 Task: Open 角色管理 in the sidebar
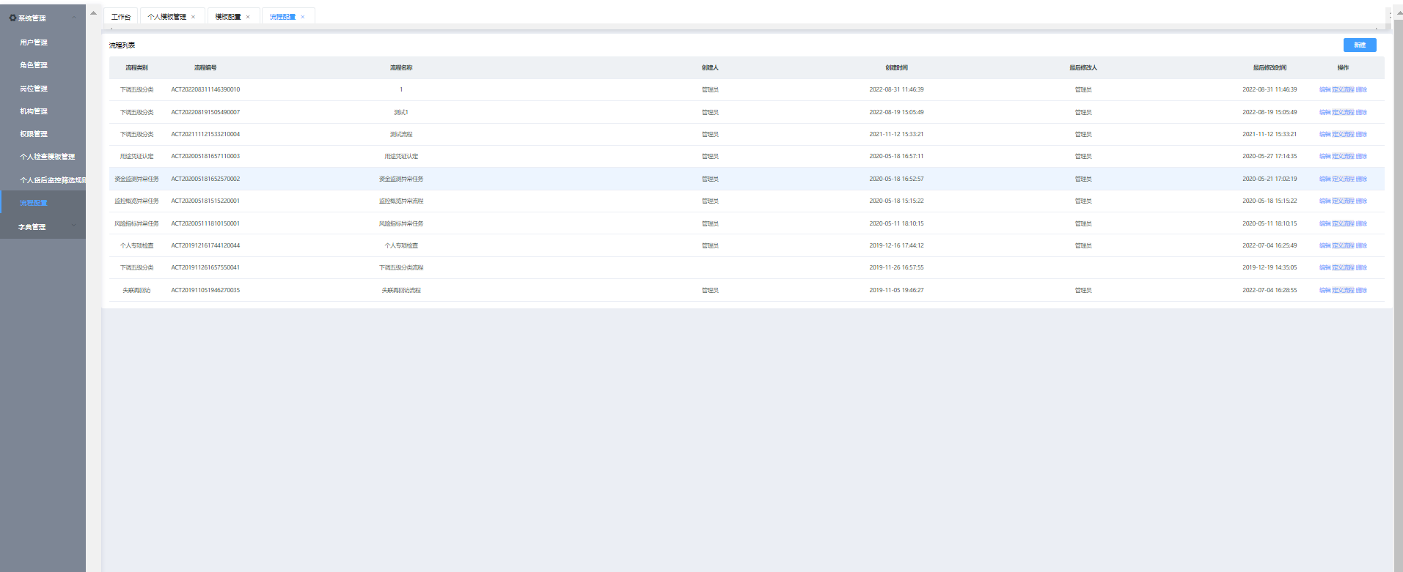(x=34, y=65)
